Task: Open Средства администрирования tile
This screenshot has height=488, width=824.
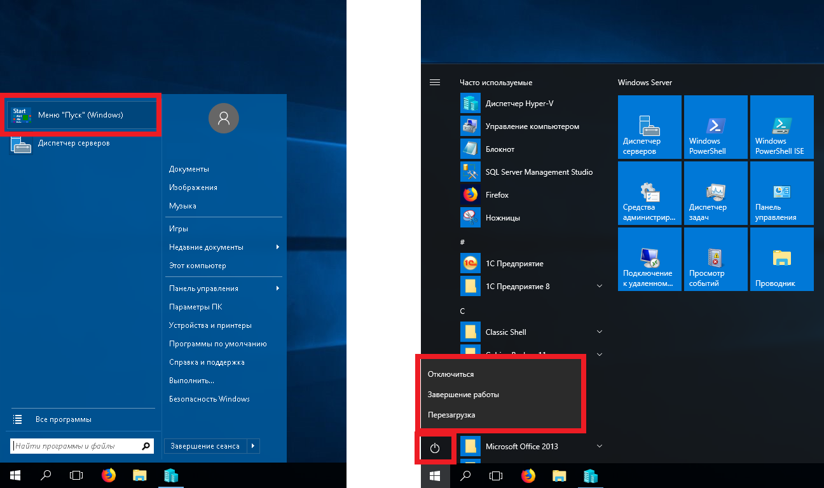Action: [x=650, y=193]
